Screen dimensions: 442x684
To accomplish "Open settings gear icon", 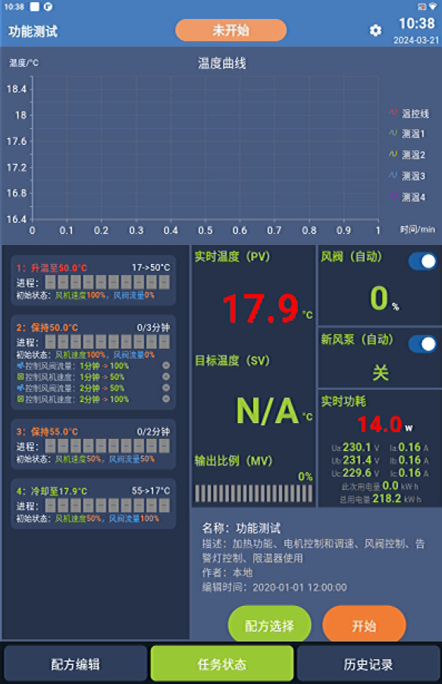I will coord(375,30).
